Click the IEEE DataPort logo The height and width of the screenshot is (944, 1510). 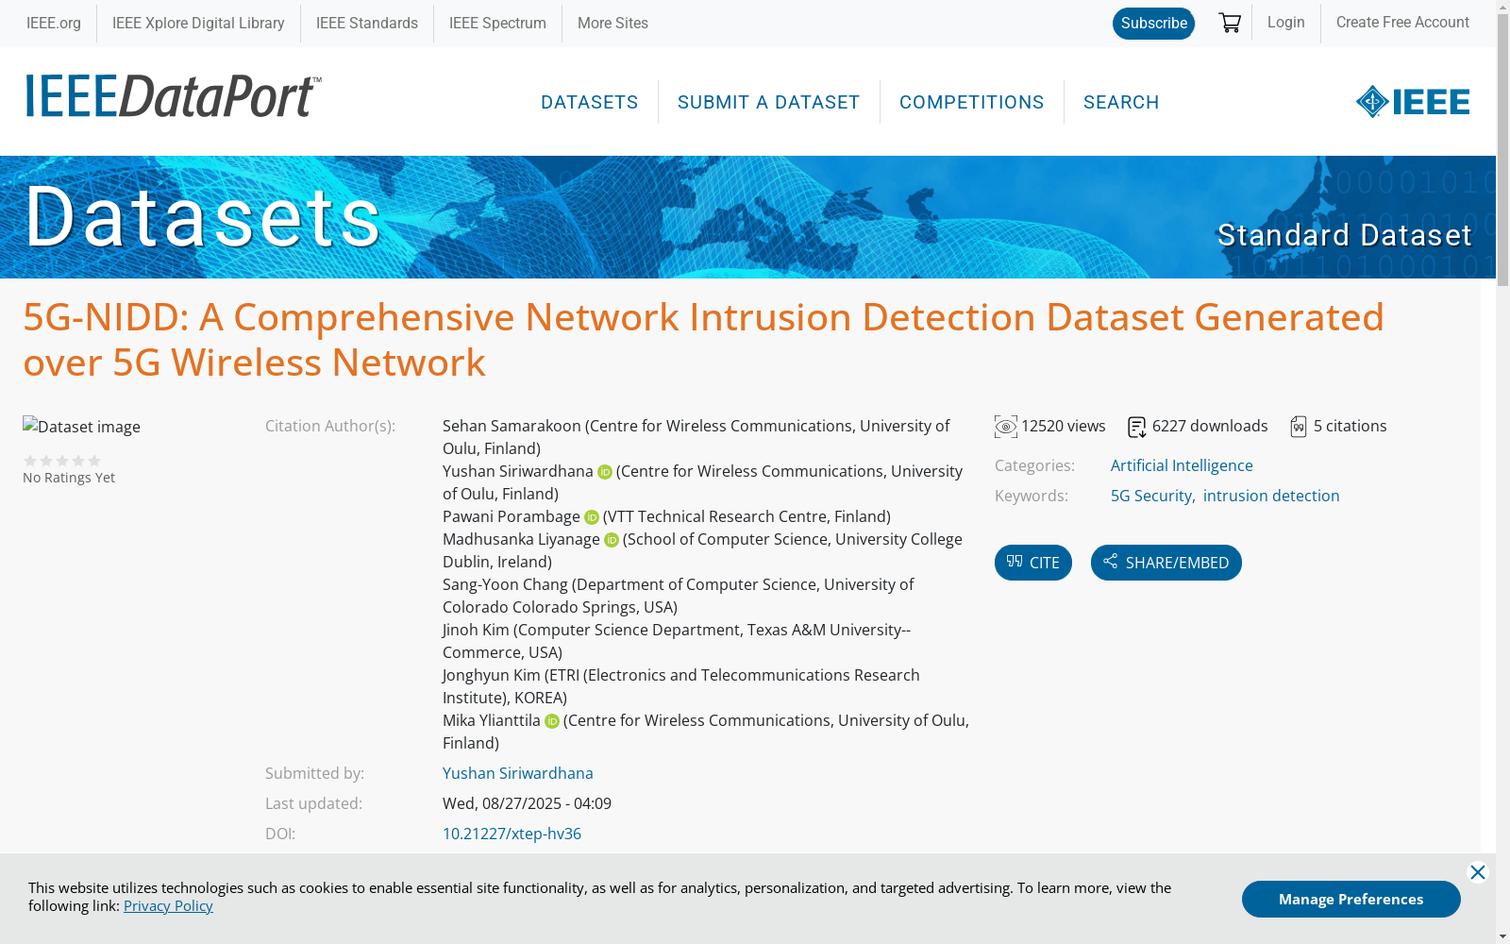pyautogui.click(x=174, y=96)
